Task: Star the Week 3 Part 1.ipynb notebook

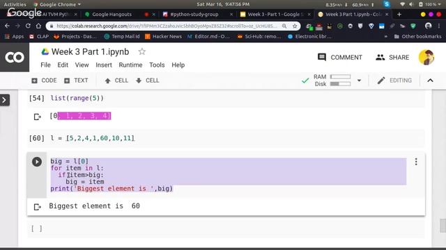Action: click(x=141, y=51)
